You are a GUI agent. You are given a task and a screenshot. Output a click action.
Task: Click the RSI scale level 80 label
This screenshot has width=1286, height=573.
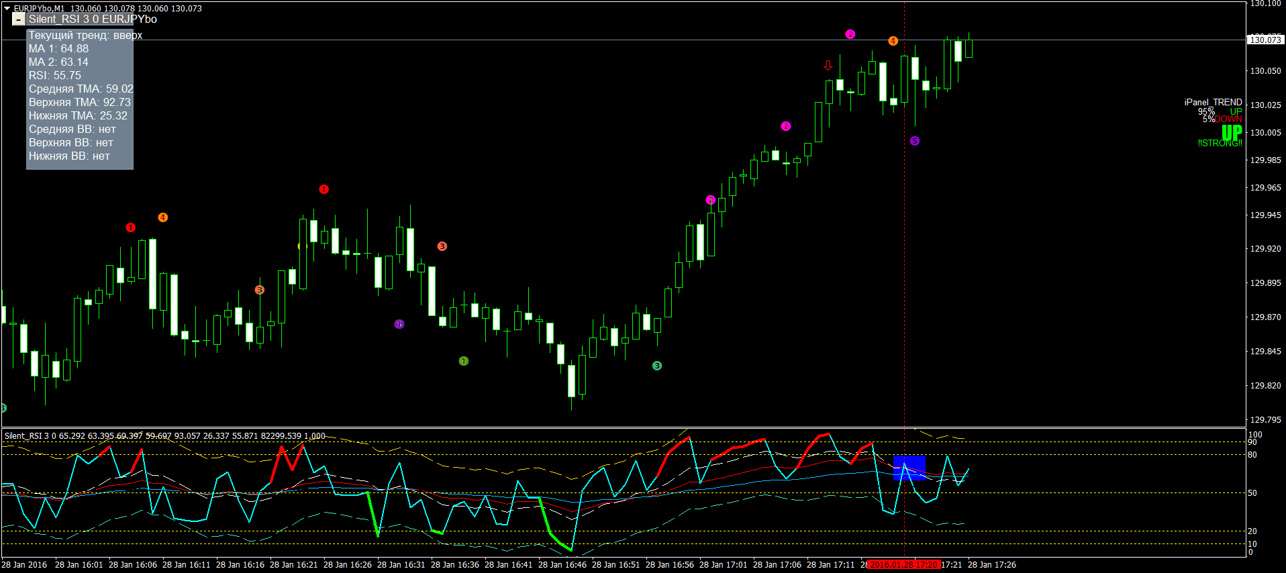point(1252,455)
